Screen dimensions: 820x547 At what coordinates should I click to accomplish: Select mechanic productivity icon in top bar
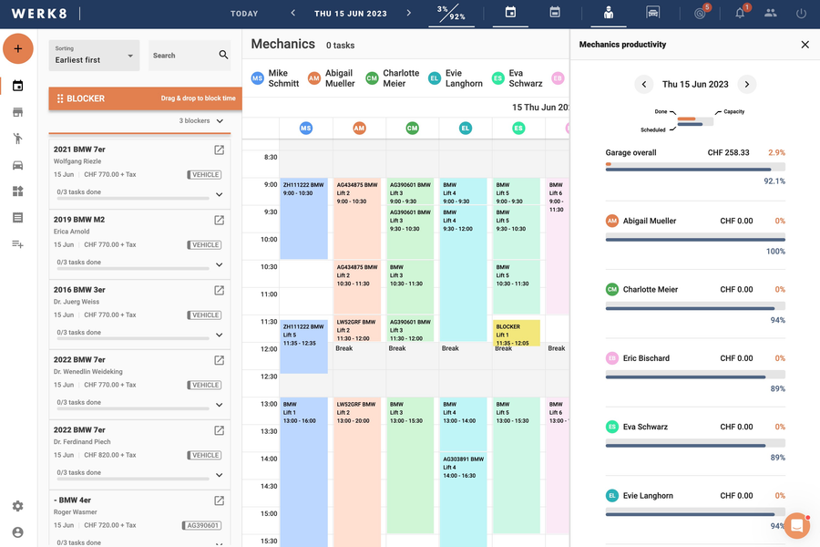point(609,14)
